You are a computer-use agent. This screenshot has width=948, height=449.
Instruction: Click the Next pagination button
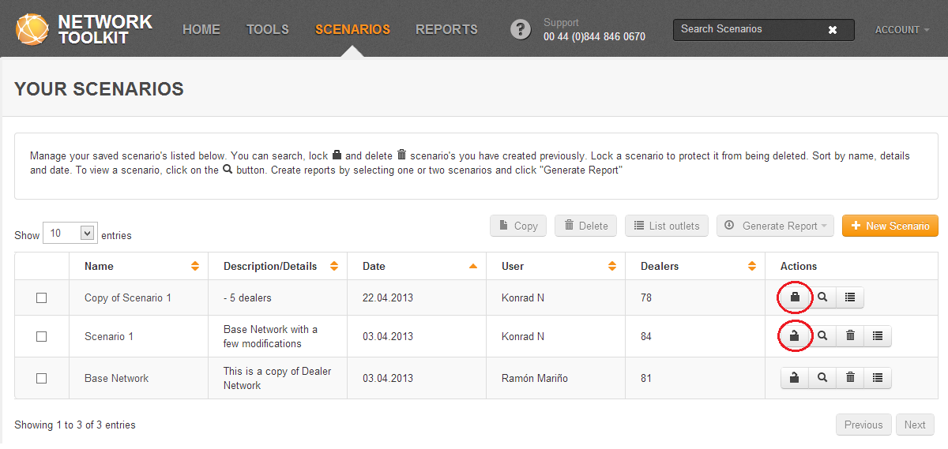click(915, 425)
